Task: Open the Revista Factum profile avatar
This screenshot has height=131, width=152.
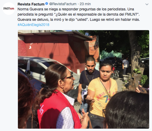Action: tap(9, 9)
